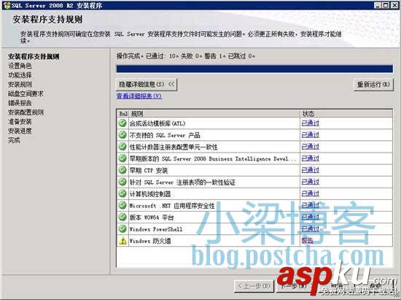Maximize the setup window

[x=386, y=5]
